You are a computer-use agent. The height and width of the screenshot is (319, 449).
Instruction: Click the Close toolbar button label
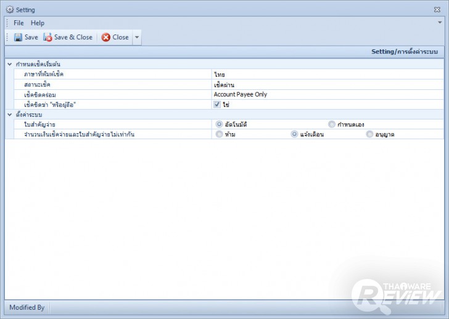point(120,37)
